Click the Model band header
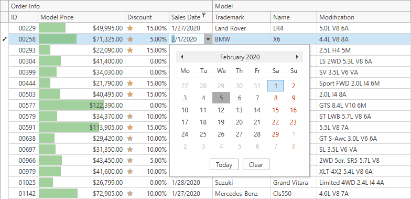 point(311,6)
